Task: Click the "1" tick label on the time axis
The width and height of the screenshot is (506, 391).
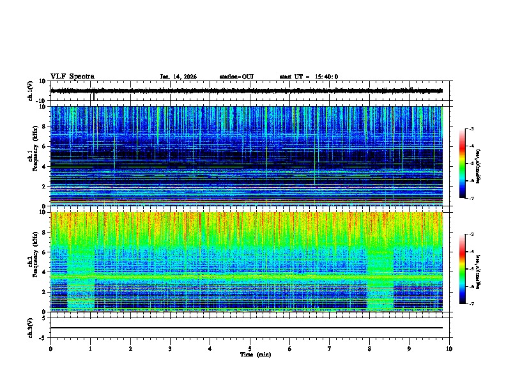Action: click(90, 349)
